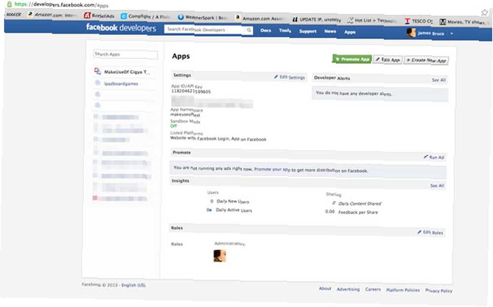This screenshot has width=493, height=307.
Task: Open the Docs menu
Action: pos(266,31)
